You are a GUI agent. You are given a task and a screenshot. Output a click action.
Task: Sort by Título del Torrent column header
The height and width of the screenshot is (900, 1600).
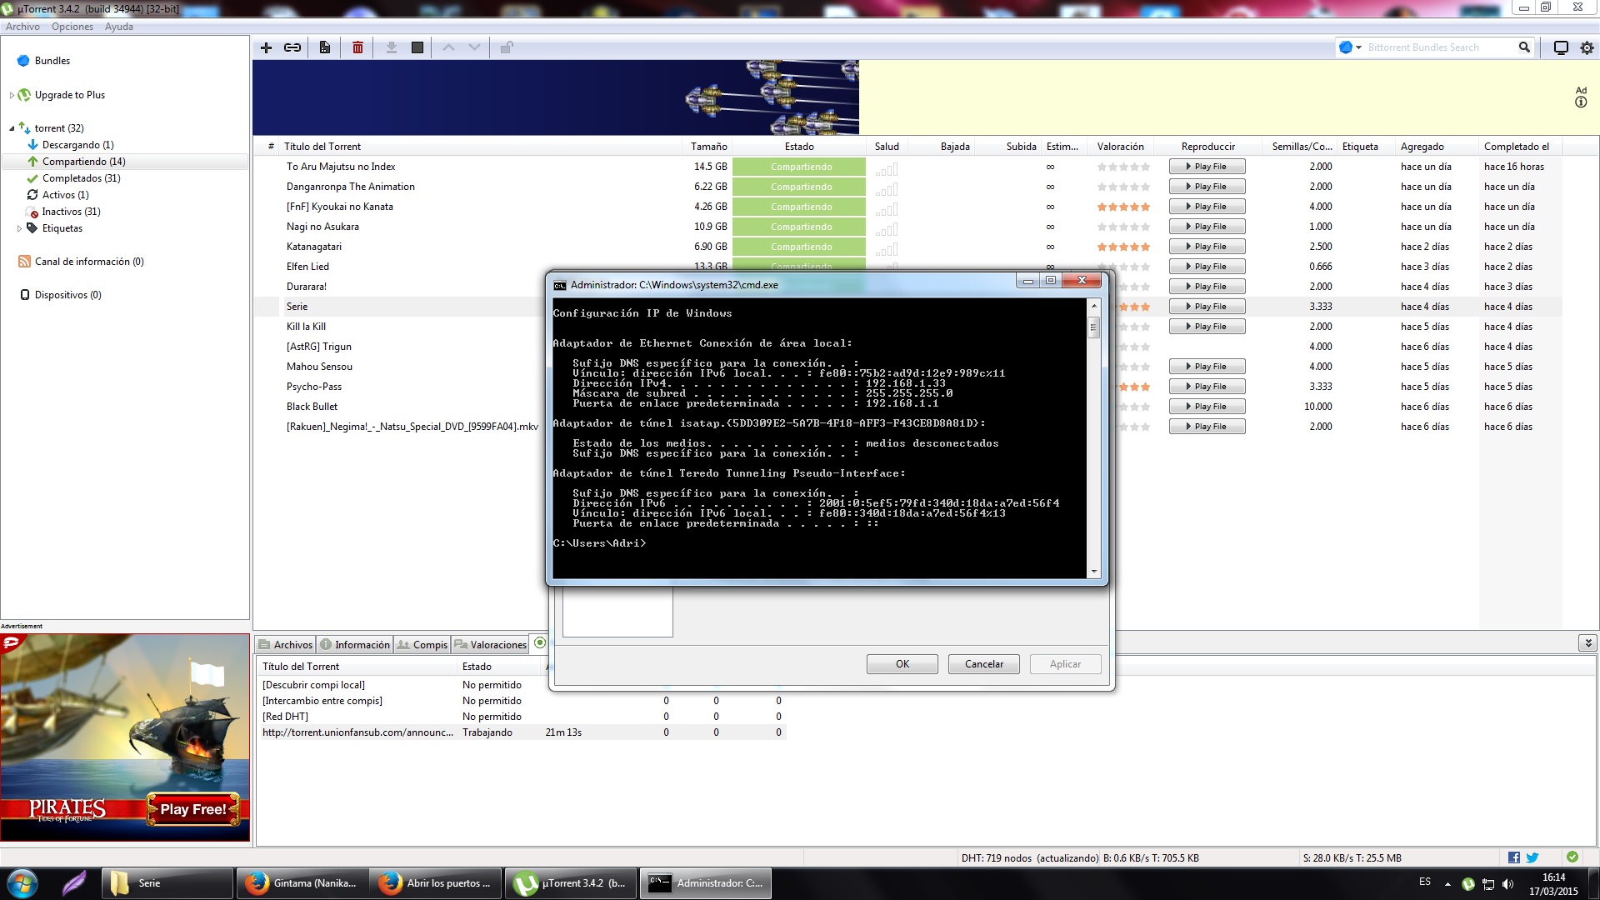point(322,147)
